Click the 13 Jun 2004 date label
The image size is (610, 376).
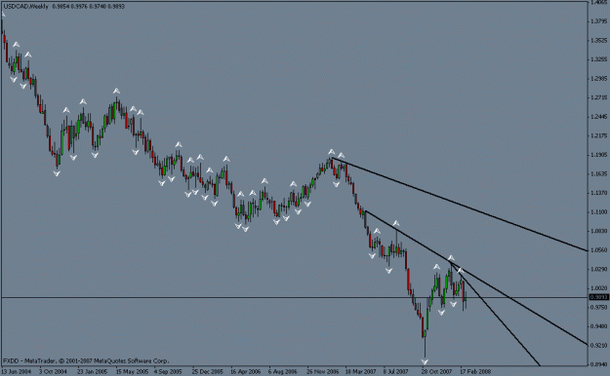tap(17, 371)
